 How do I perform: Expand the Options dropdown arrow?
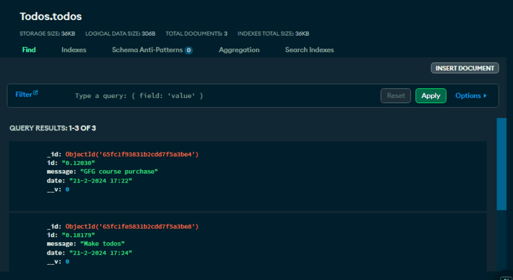click(485, 95)
